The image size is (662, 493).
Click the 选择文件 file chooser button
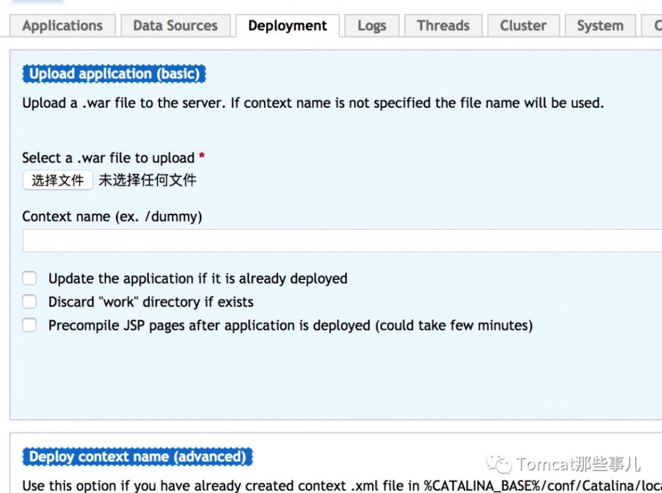click(x=58, y=180)
